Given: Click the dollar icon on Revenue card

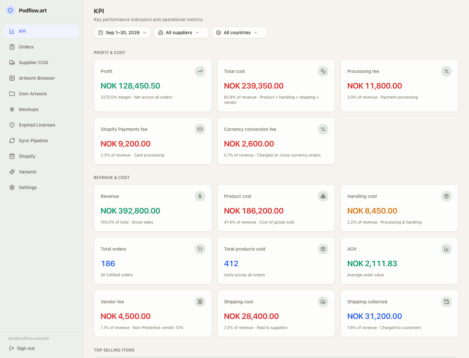Looking at the screenshot, I should click(x=200, y=196).
